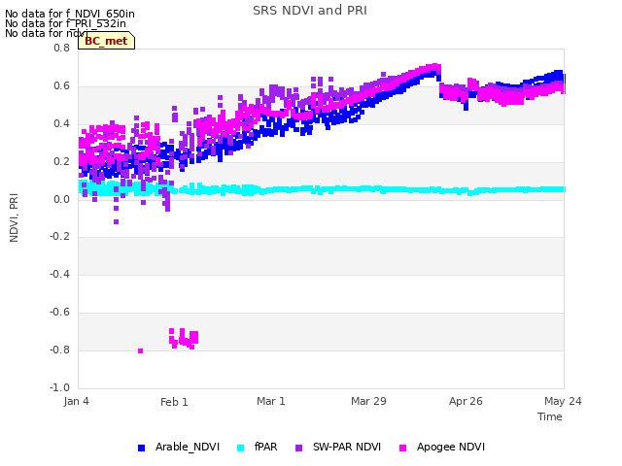Click the -1.0 y-axis tick label
622x466 pixels.
point(59,387)
